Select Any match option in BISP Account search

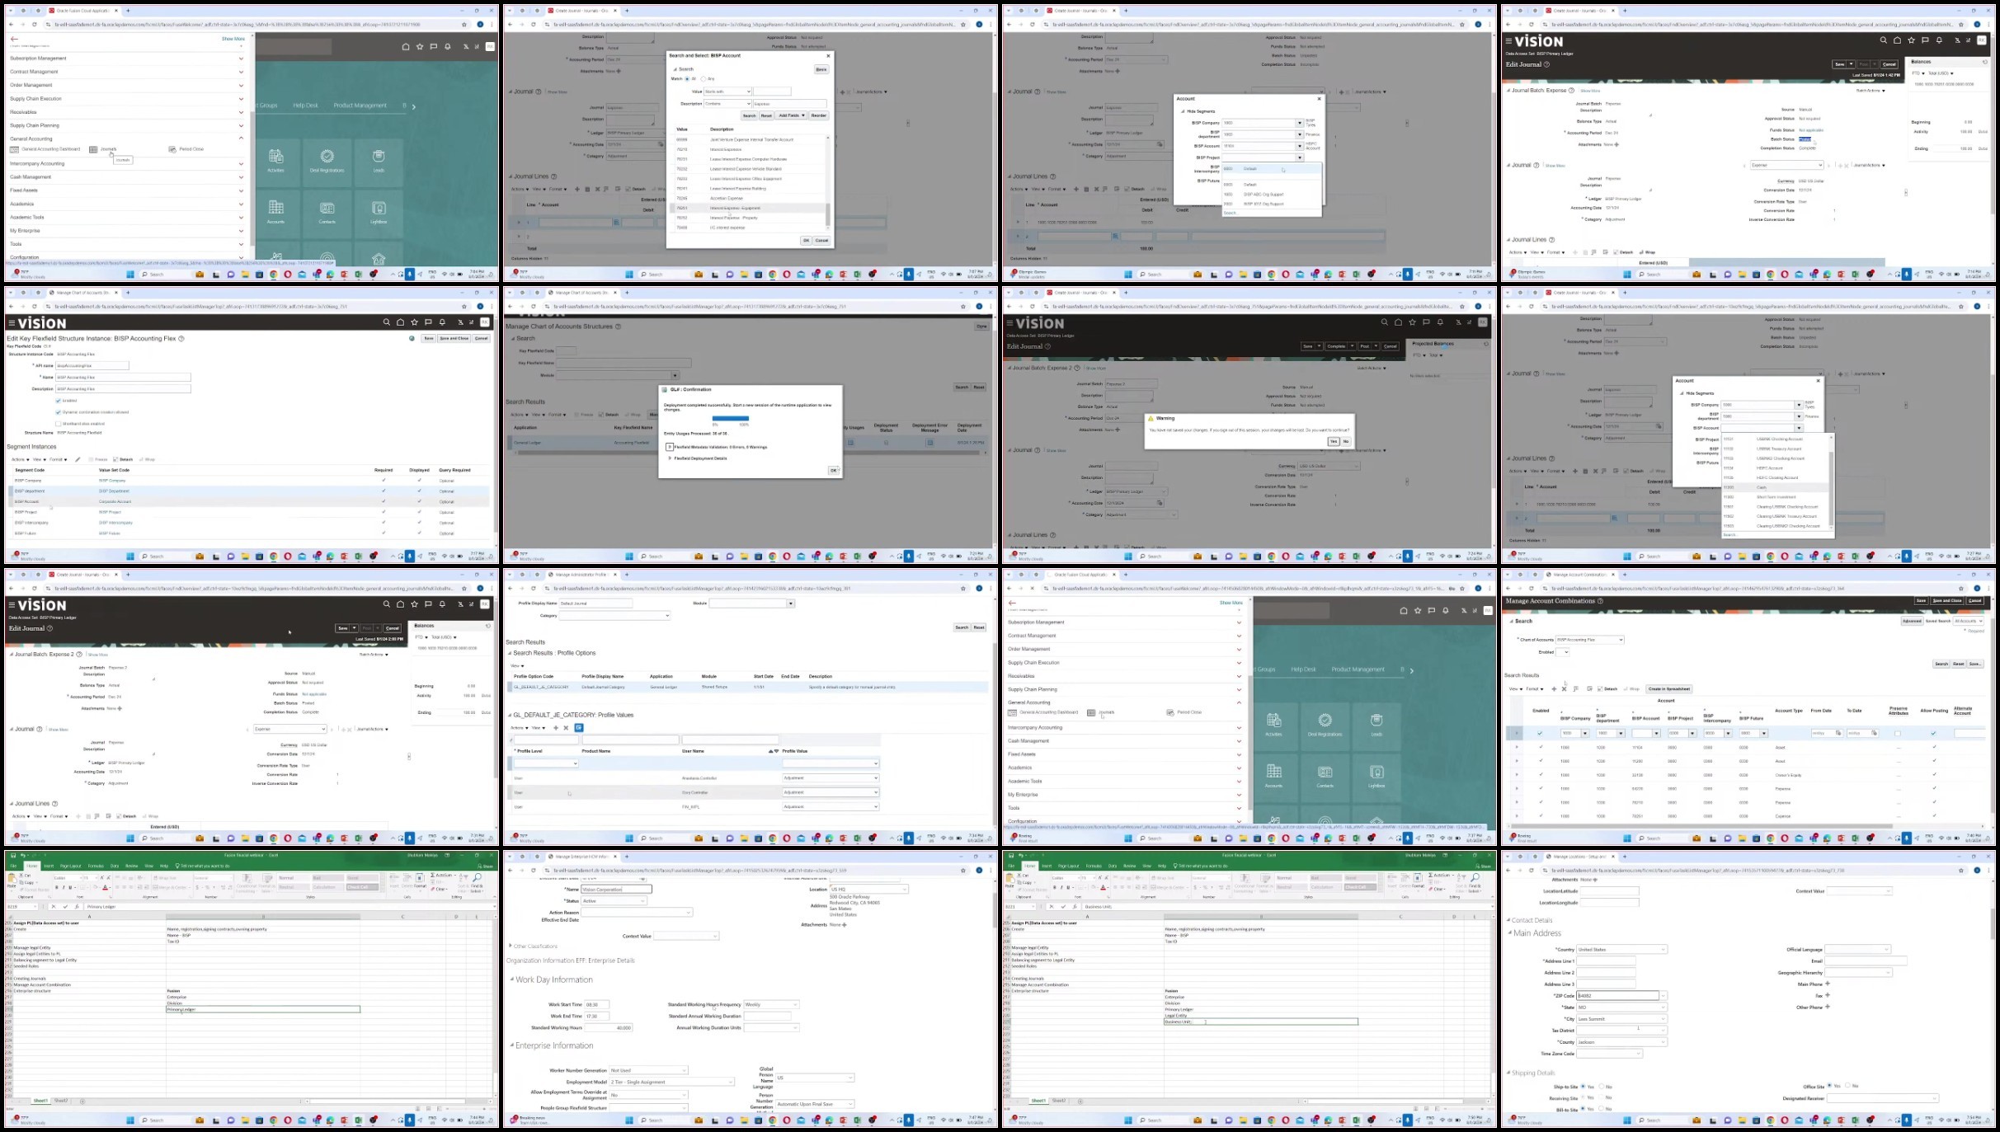click(703, 79)
